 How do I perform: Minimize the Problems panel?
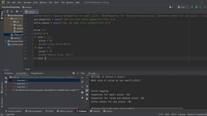[x=78, y=73]
